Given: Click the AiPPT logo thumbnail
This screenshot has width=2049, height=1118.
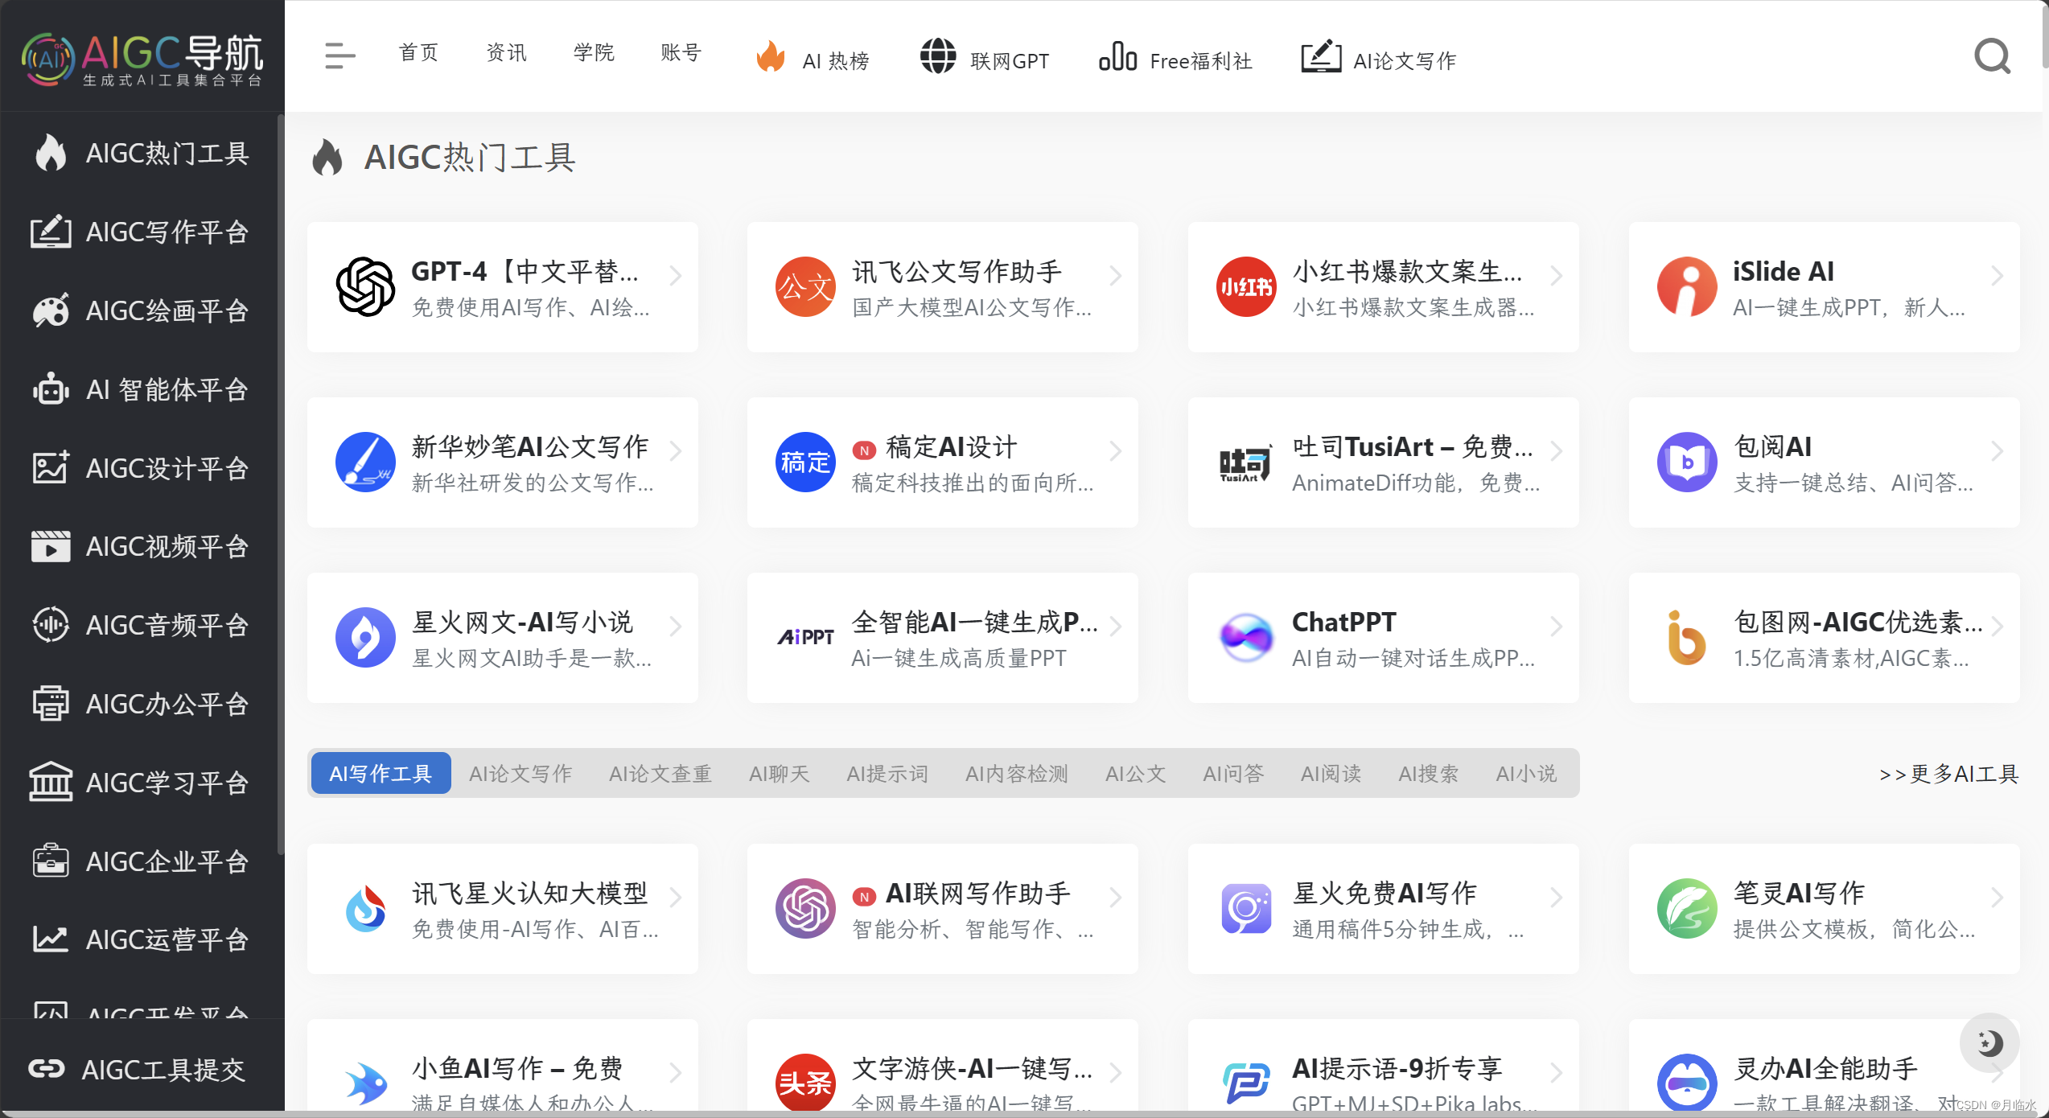Looking at the screenshot, I should (x=805, y=638).
